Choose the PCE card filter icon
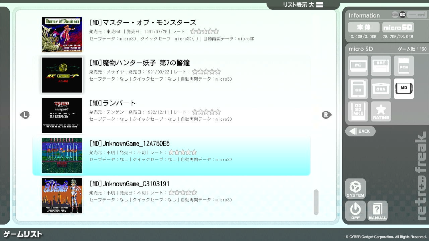Screen dimensions: 429x241 click(x=404, y=66)
